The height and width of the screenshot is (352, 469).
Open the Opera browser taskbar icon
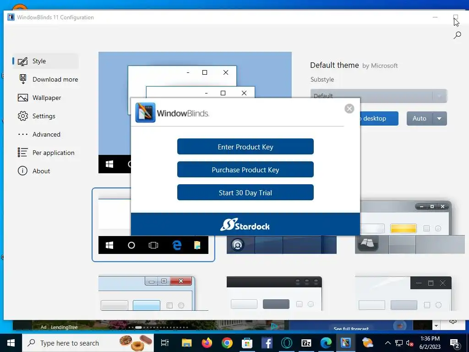pyautogui.click(x=287, y=343)
